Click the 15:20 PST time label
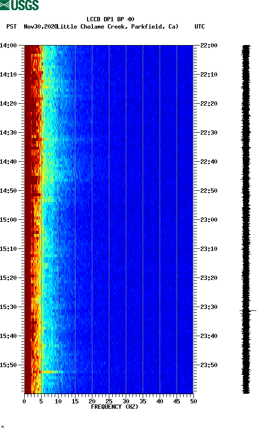 pyautogui.click(x=8, y=278)
